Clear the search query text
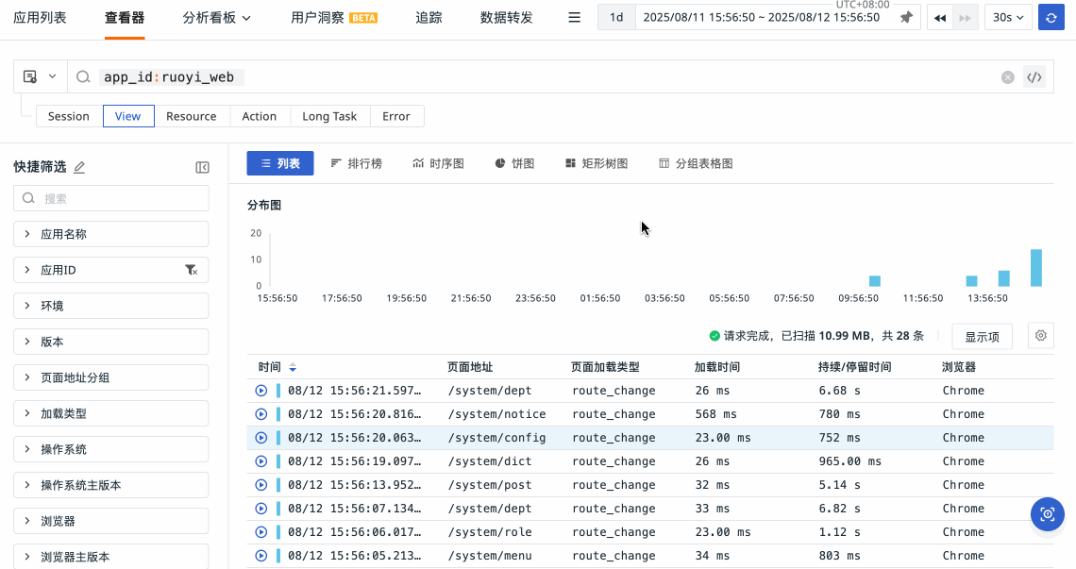The image size is (1076, 569). (x=1008, y=77)
